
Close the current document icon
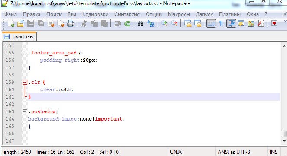coord(51,23)
